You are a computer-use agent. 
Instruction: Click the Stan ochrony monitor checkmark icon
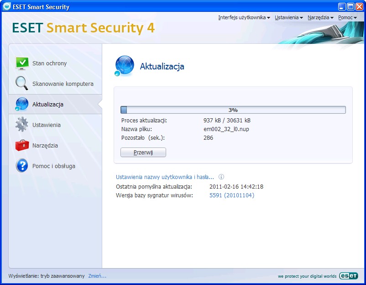click(22, 63)
